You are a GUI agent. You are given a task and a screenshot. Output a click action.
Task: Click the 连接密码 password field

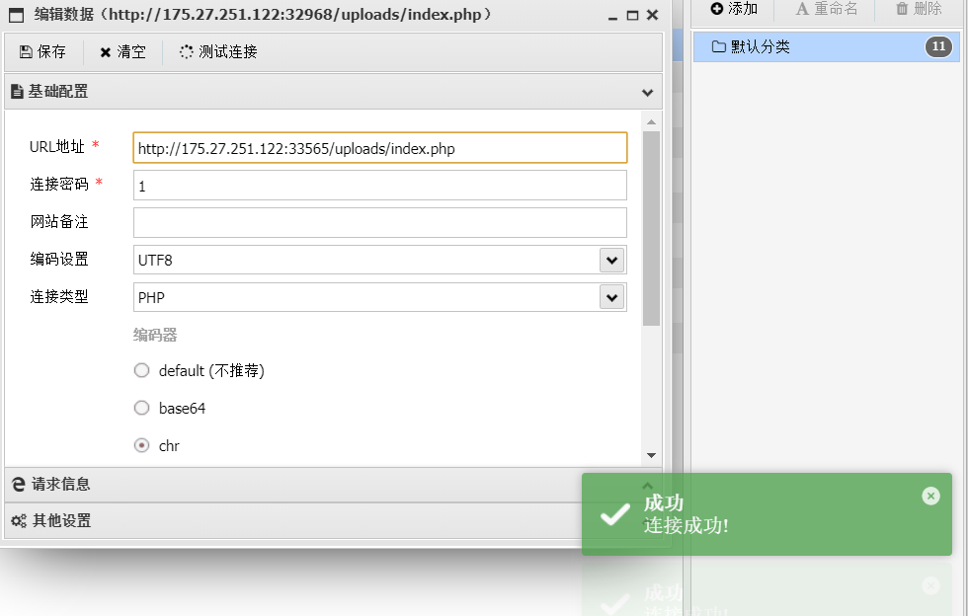point(379,186)
